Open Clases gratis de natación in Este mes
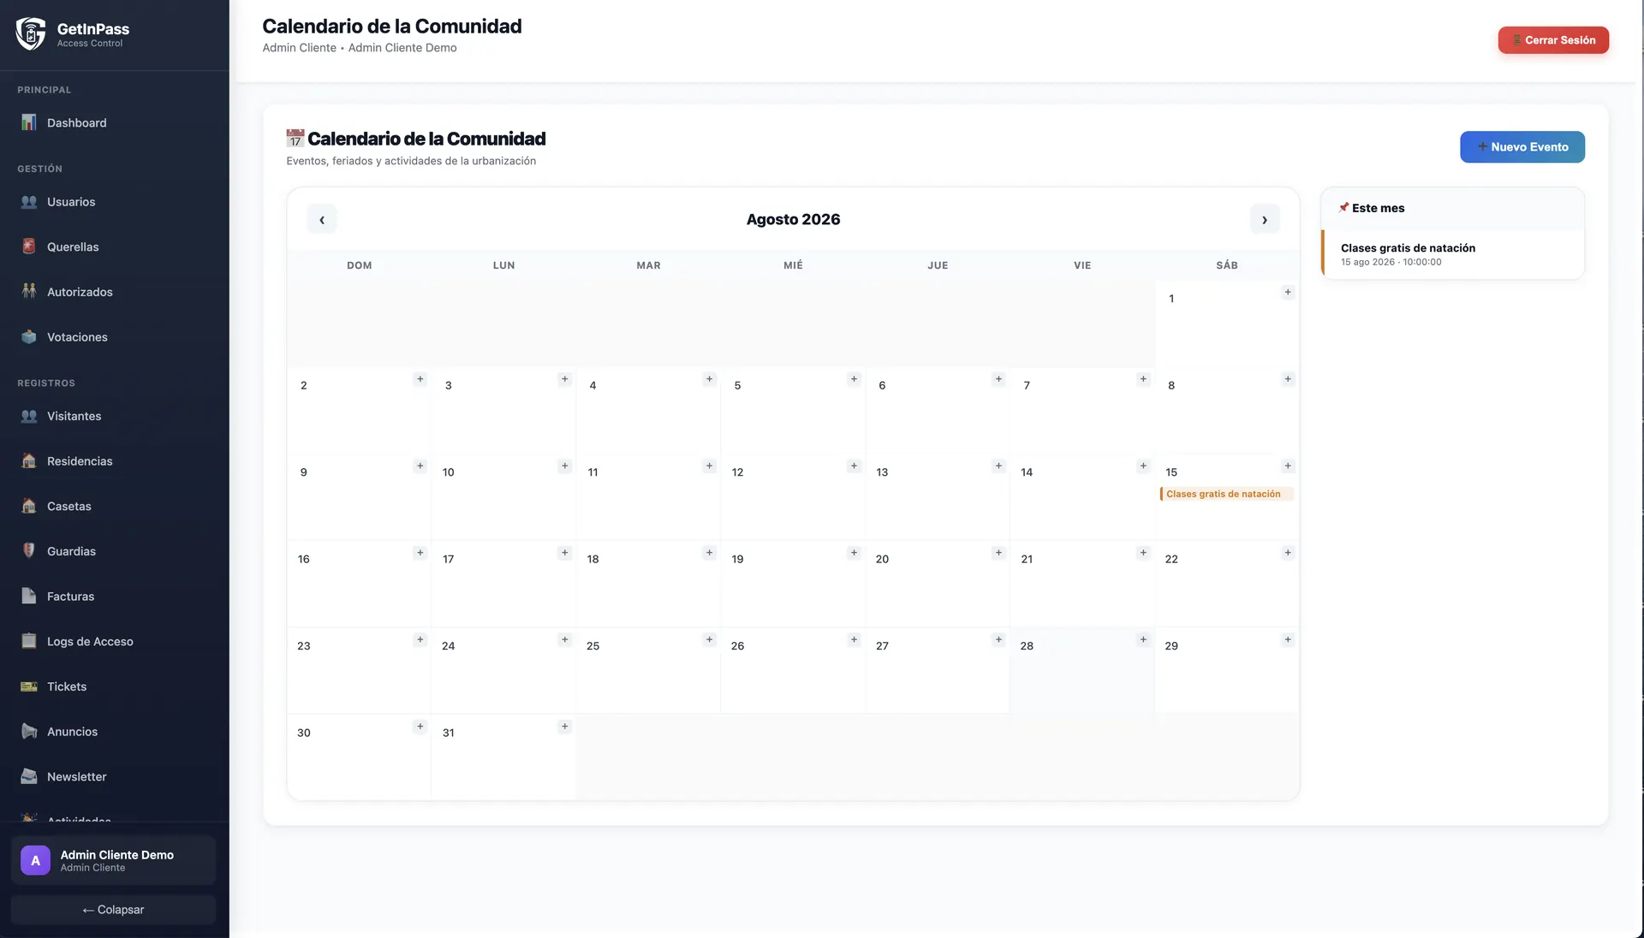The height and width of the screenshot is (938, 1644). pyautogui.click(x=1453, y=254)
